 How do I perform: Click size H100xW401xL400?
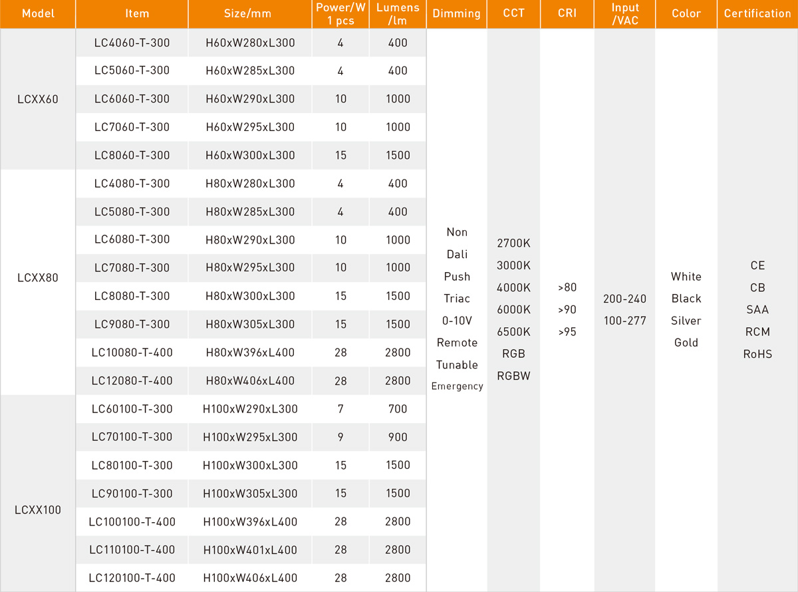[x=250, y=550]
